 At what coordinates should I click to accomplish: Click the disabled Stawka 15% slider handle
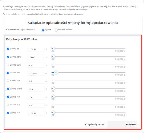pos(53,104)
